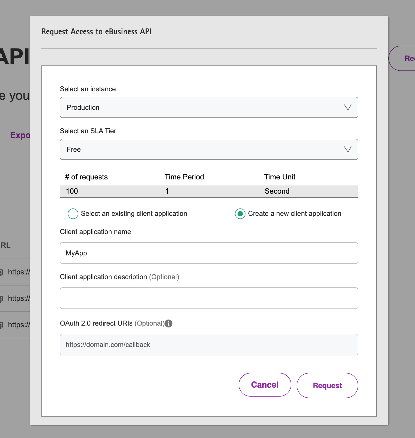Choose 'Select an existing client application' radio
415x438 pixels.
click(73, 214)
